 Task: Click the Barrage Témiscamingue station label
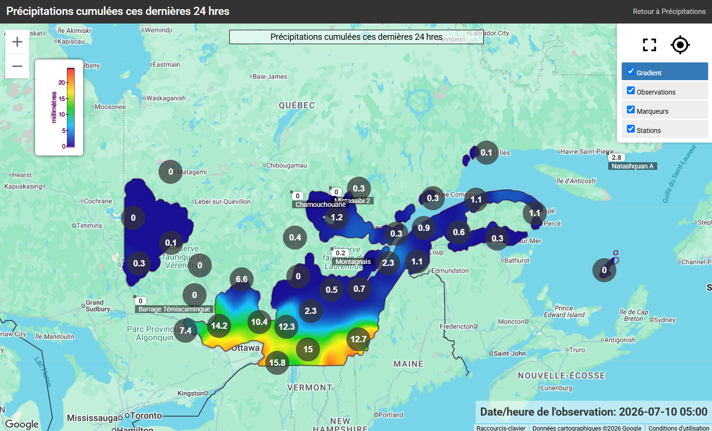(174, 309)
